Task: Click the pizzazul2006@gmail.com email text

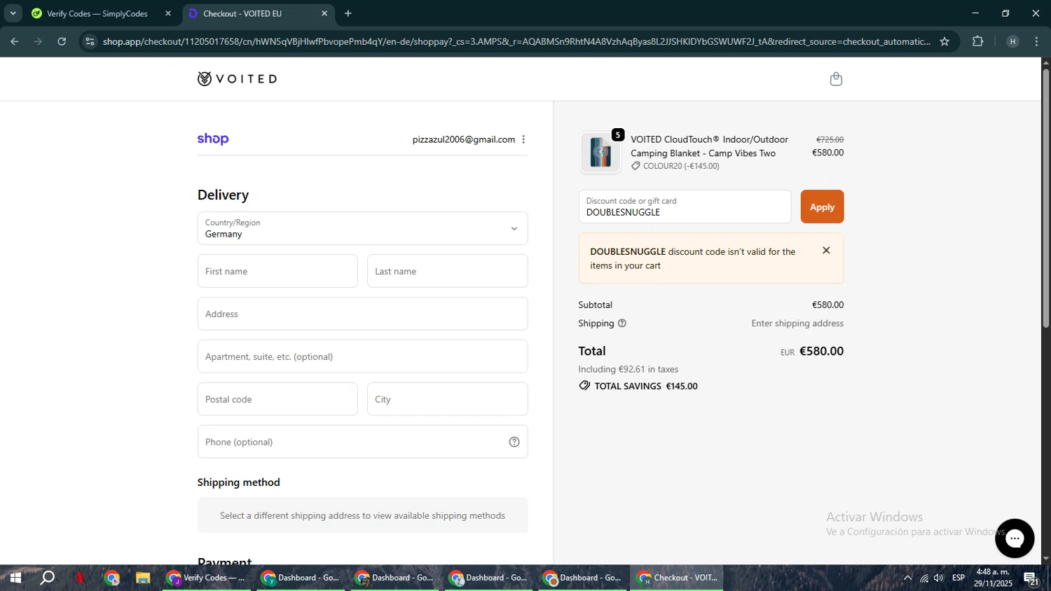Action: 464,139
